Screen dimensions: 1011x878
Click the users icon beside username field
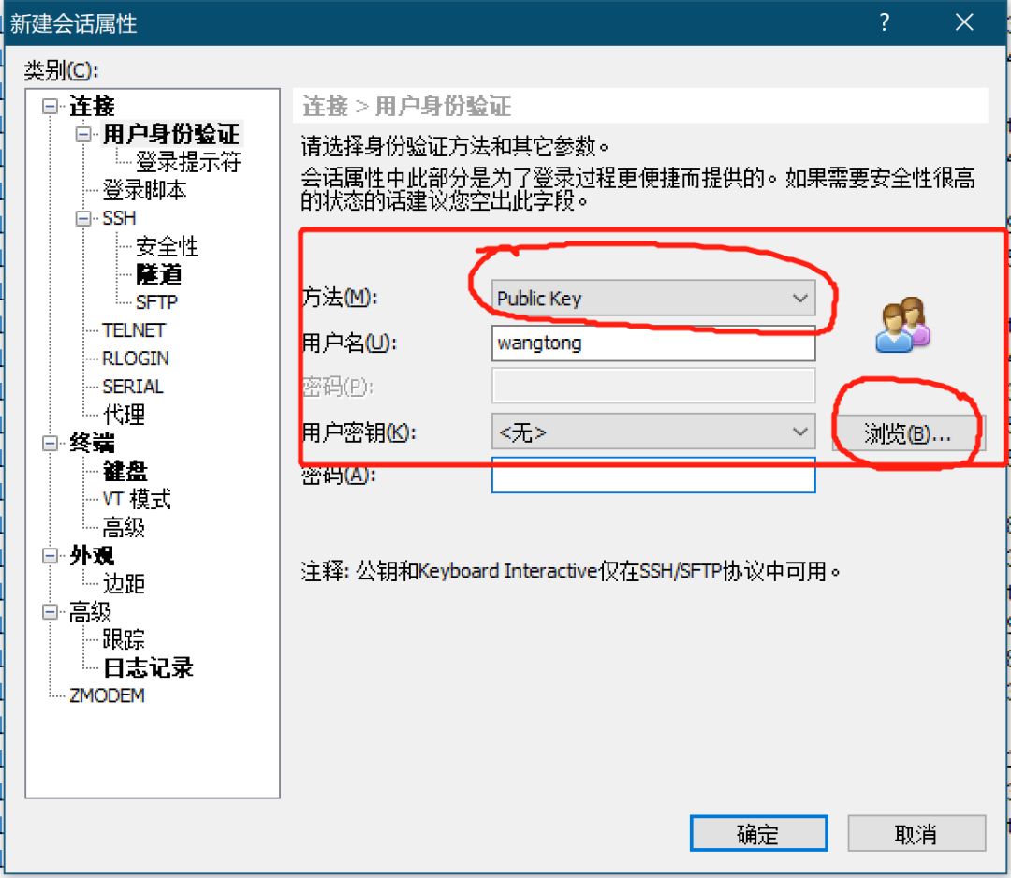[x=902, y=324]
